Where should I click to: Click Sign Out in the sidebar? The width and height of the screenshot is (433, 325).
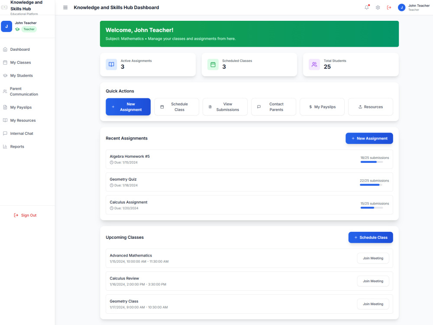(25, 215)
